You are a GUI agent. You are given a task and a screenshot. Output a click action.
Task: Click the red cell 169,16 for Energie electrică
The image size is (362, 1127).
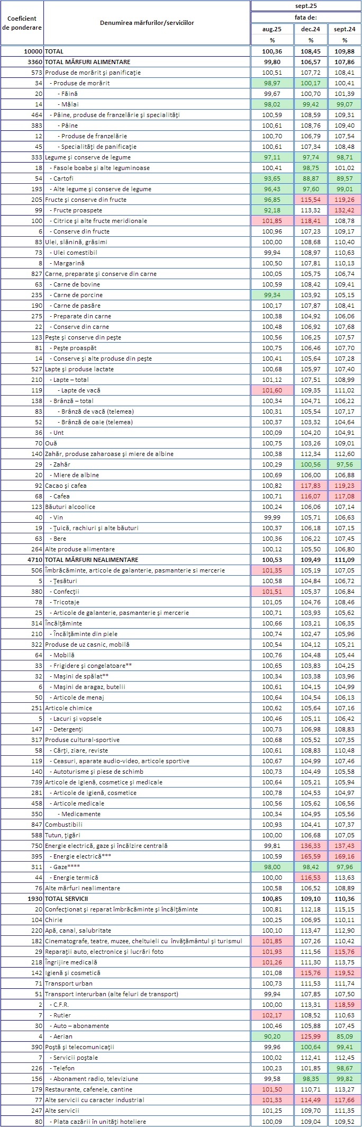point(345,856)
